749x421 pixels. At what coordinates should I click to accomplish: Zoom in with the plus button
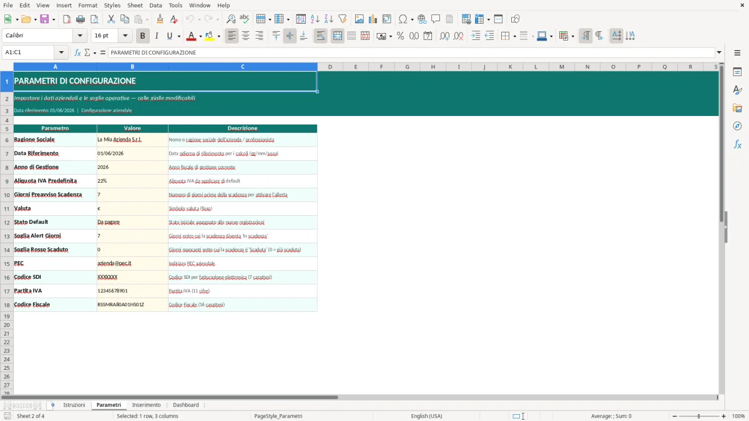724,416
